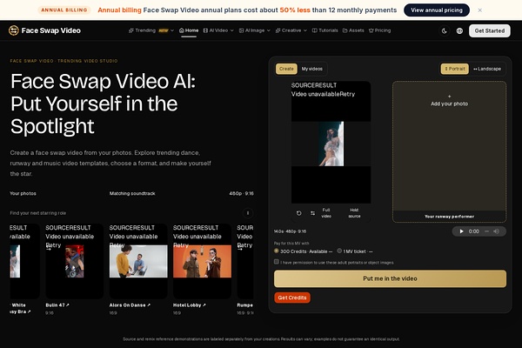
Task: Pause the template carousel
Action: tap(247, 213)
